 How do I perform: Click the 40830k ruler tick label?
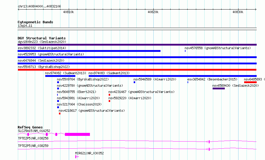(238, 12)
